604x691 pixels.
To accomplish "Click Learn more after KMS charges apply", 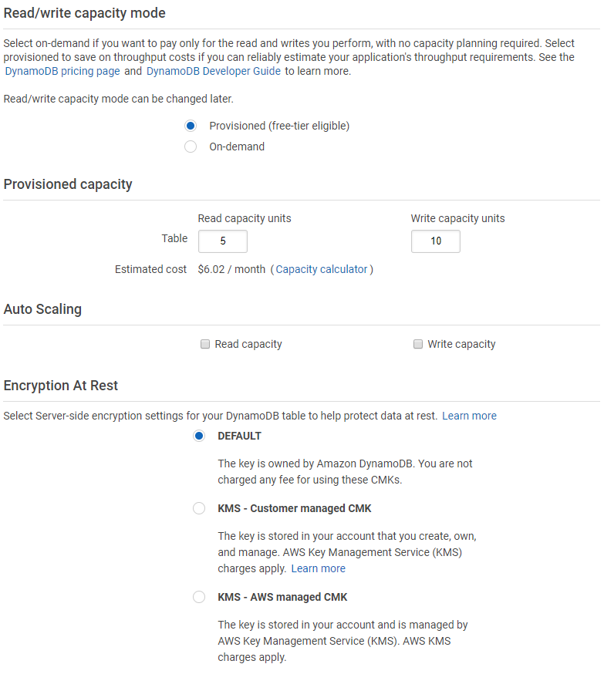I will coord(318,568).
